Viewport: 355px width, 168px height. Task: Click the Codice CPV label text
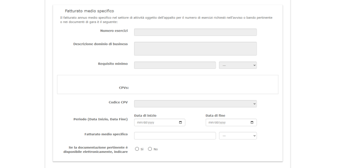pos(118,102)
